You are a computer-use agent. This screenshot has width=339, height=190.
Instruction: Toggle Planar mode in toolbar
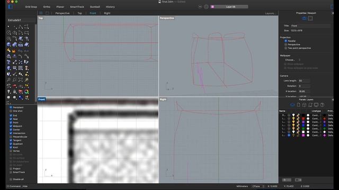click(x=60, y=7)
